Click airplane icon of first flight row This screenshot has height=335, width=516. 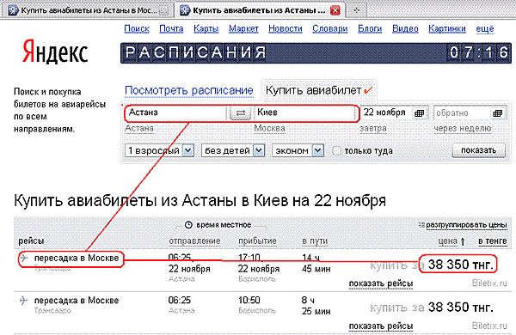[24, 258]
